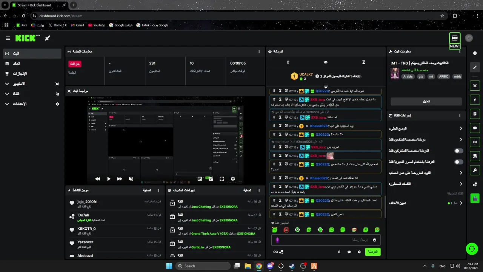
Task: Open the YouTube bookmark
Action: tap(97, 25)
